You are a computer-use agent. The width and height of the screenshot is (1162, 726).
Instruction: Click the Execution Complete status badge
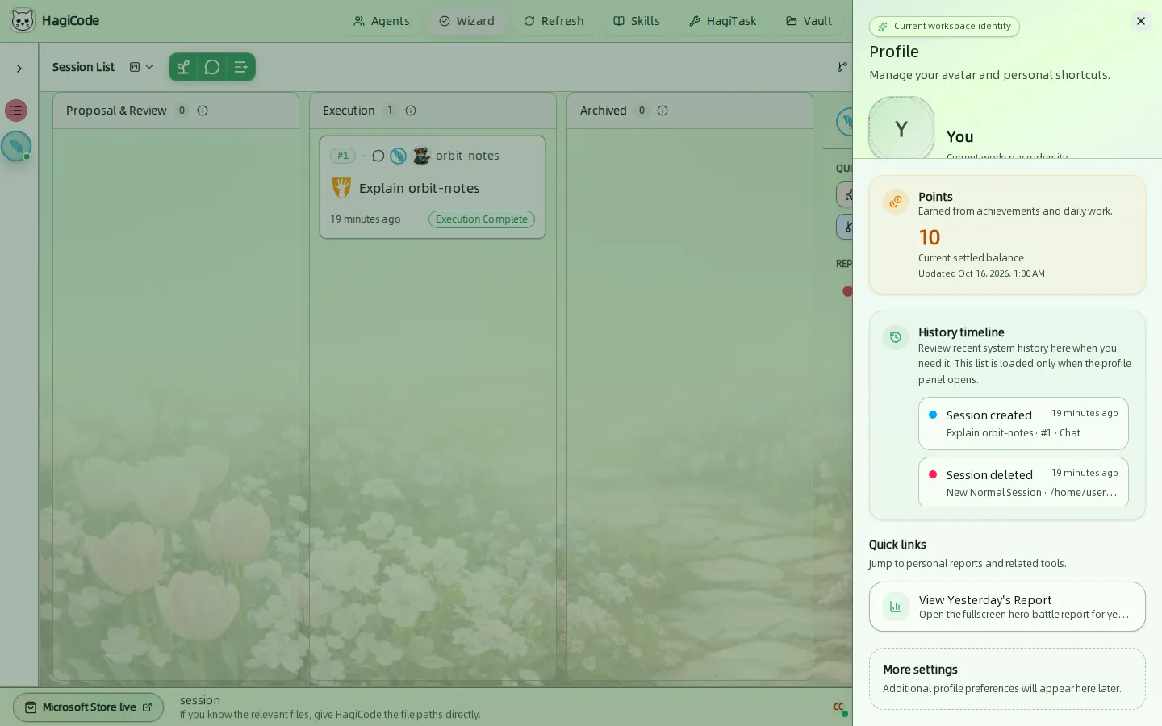click(482, 219)
